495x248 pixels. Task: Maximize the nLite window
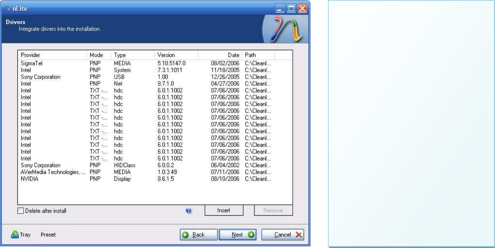[x=291, y=9]
